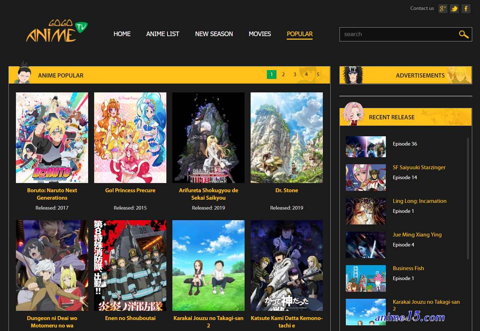Open the ANIME LIST menu
Screen dimensions: 480x331
[x=163, y=34]
